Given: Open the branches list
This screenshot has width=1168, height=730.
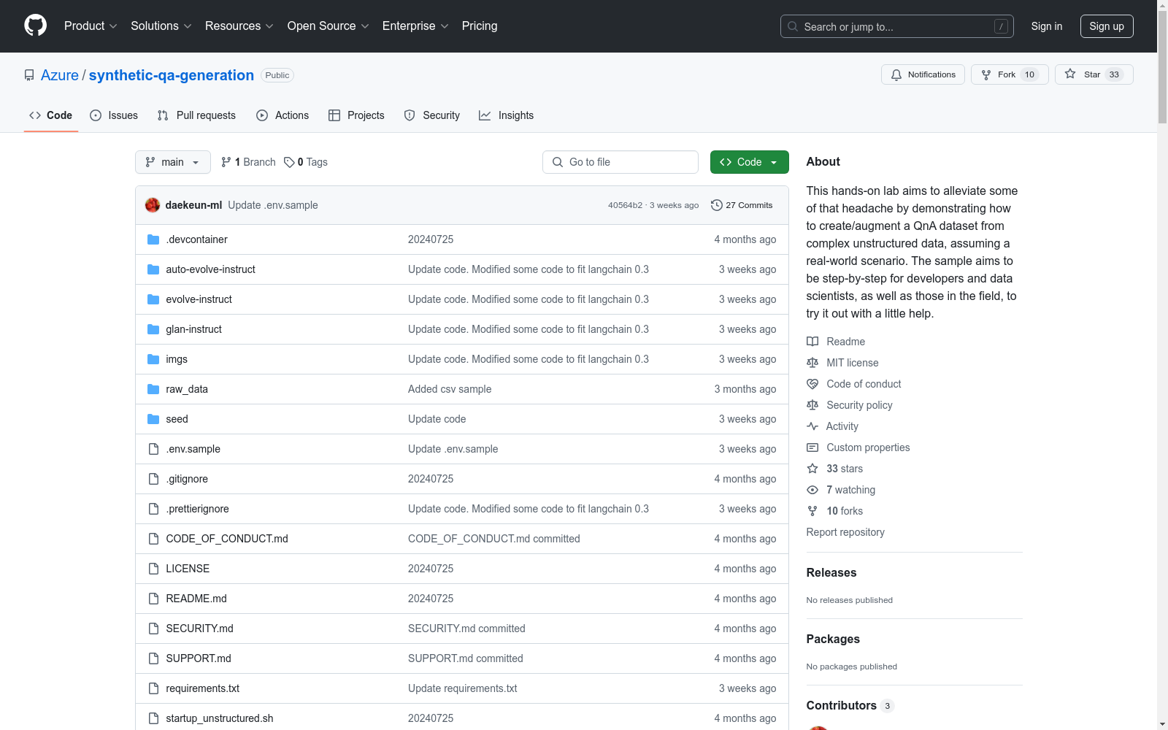Looking at the screenshot, I should (x=249, y=162).
